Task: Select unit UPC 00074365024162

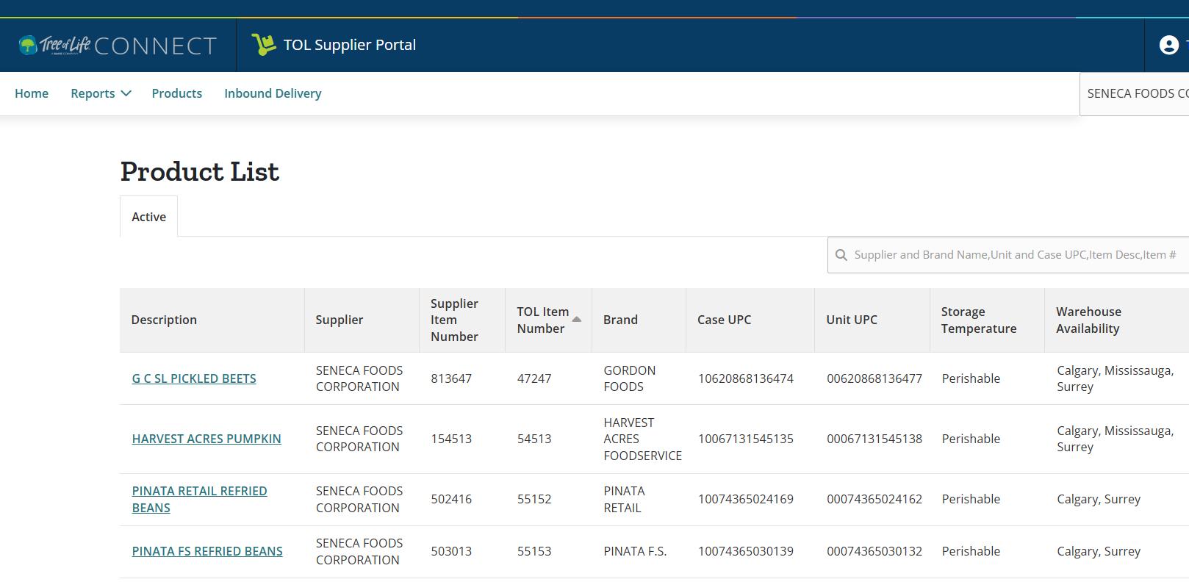Action: (x=874, y=499)
